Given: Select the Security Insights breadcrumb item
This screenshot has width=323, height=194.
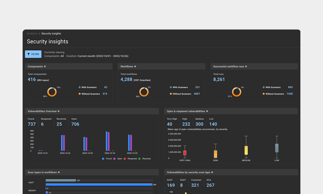Looking at the screenshot, I should pyautogui.click(x=51, y=33).
